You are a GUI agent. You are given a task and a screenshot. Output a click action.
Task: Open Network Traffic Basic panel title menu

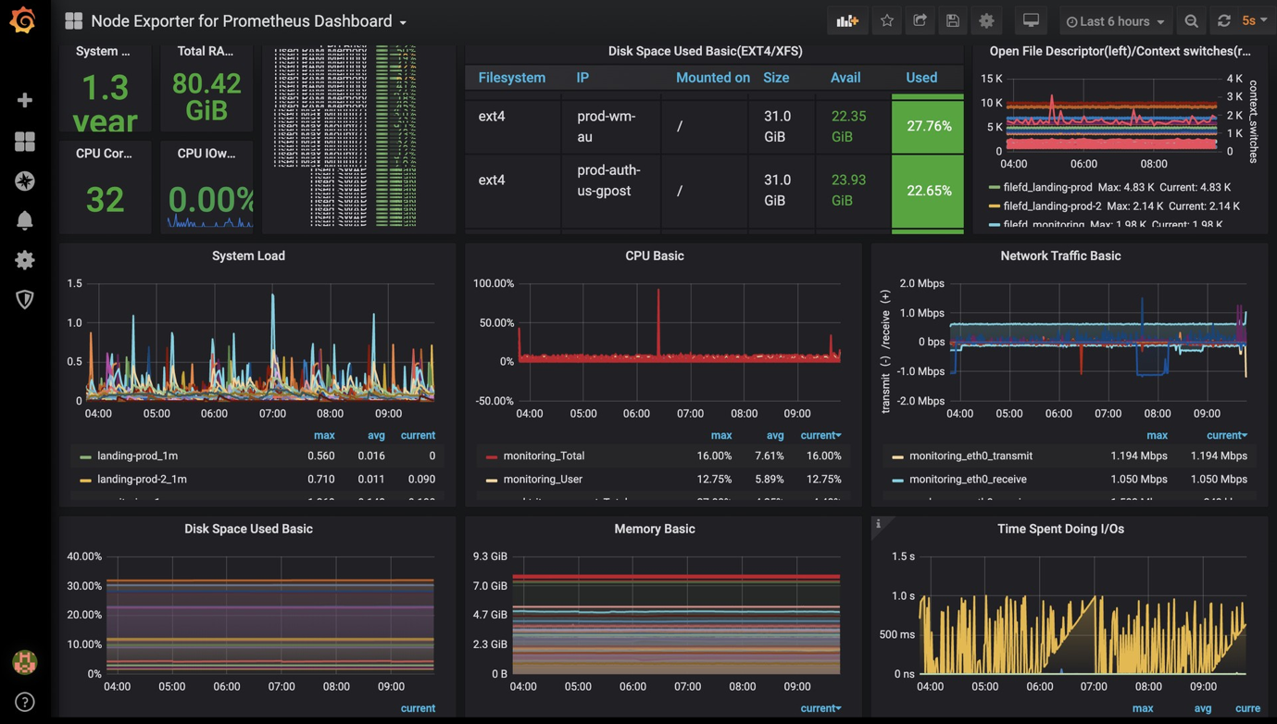1060,256
